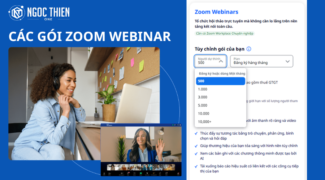Click the AI Companion icon in Zoom toolbar
The image size is (325, 180).
click(x=153, y=173)
